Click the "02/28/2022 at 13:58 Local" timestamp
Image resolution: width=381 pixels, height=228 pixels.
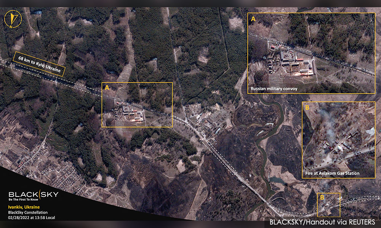[x=32, y=218]
